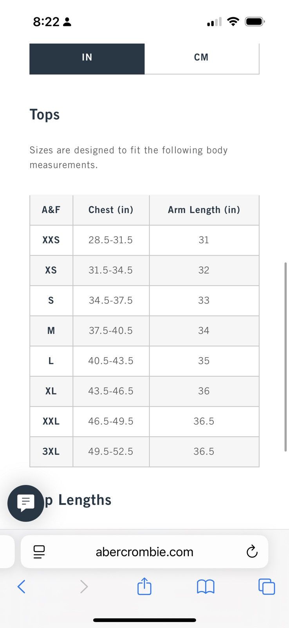Switch size units to CM
This screenshot has width=289, height=628.
(x=202, y=58)
